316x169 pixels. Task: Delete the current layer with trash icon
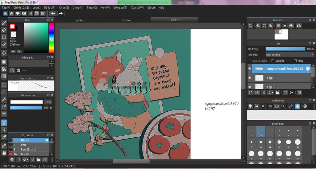(x=299, y=93)
